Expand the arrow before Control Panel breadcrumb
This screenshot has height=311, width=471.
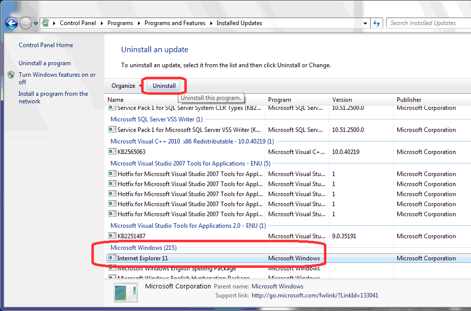pos(54,23)
